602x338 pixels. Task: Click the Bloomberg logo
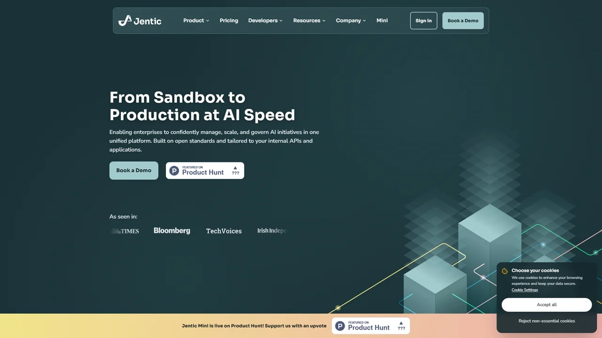coord(172,230)
